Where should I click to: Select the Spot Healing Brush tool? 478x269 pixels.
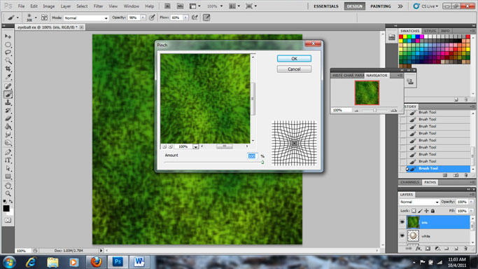click(x=8, y=86)
